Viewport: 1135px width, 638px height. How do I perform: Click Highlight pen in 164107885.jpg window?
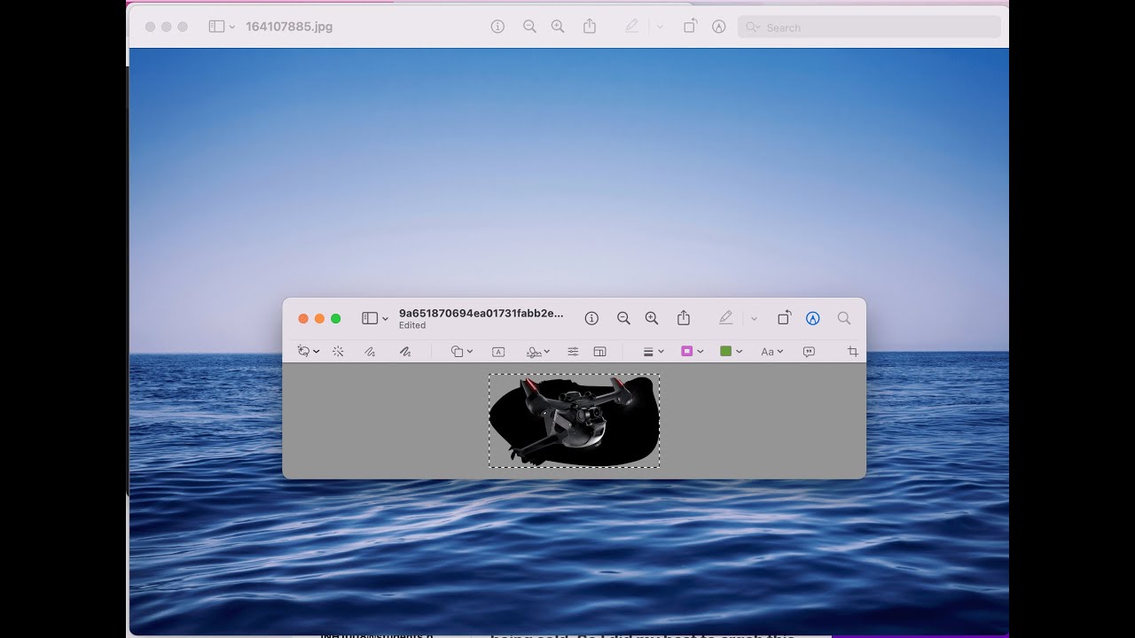click(x=631, y=27)
